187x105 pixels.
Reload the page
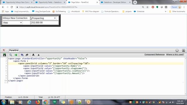(x=12, y=7)
